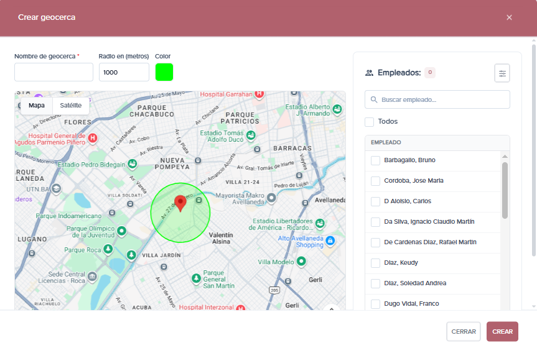The image size is (537, 348).
Task: Click the station icon near Barracas label
Action: (257, 150)
